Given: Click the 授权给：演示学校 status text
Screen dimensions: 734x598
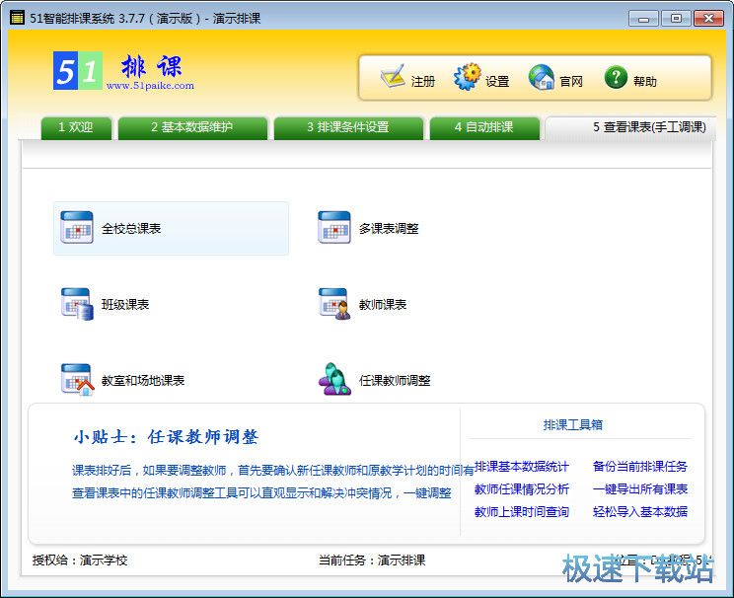Looking at the screenshot, I should pyautogui.click(x=80, y=561).
